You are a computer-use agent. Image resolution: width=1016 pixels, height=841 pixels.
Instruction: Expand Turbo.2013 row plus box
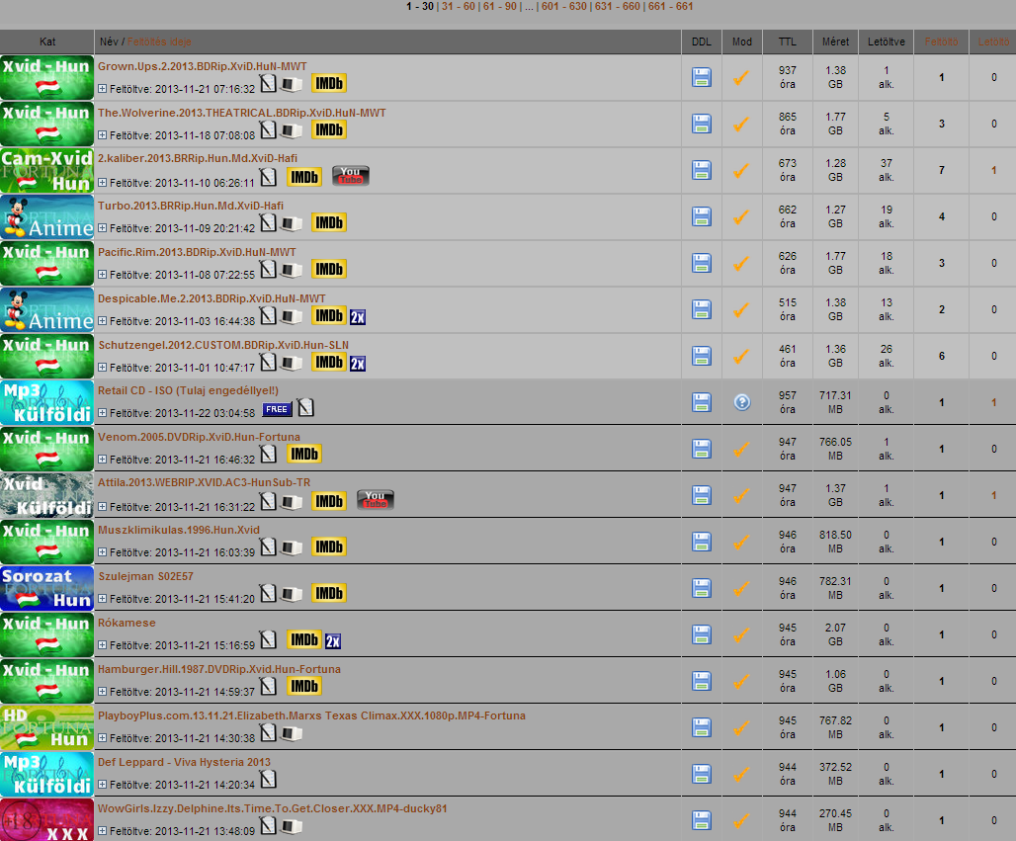[x=103, y=228]
